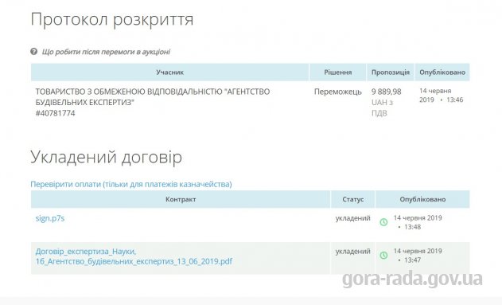This screenshot has height=305, width=502.
Task: Click 'Опубліковано' header in the protocol table
Action: coord(442,72)
